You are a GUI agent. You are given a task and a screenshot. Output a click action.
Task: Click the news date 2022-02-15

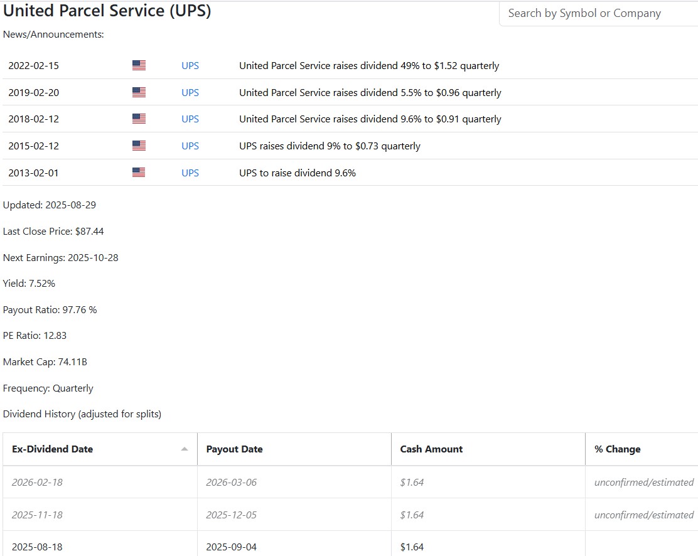[33, 65]
